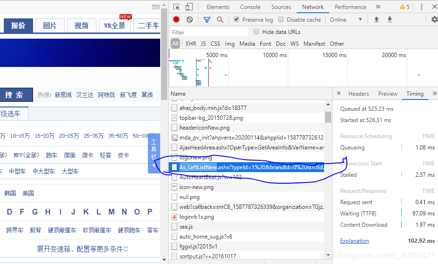The image size is (438, 264).
Task: Select request topbar-bg_20150728.png
Action: click(247, 118)
